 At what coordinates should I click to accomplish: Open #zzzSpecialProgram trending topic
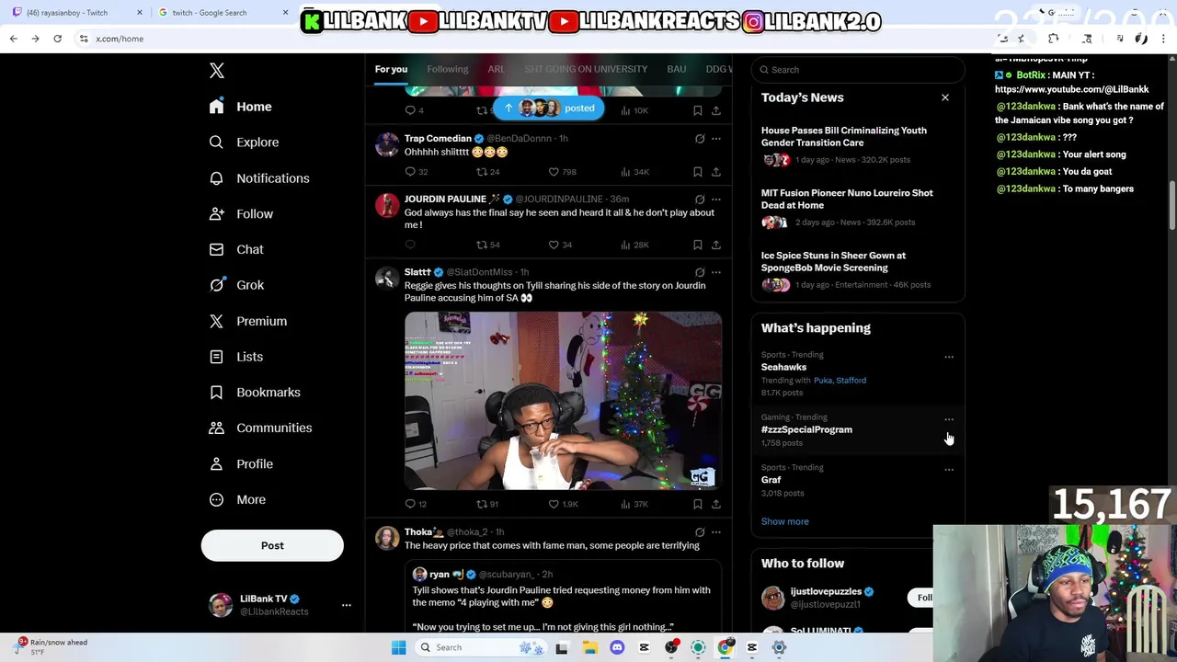[858, 430]
